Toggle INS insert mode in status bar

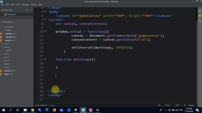(159, 105)
